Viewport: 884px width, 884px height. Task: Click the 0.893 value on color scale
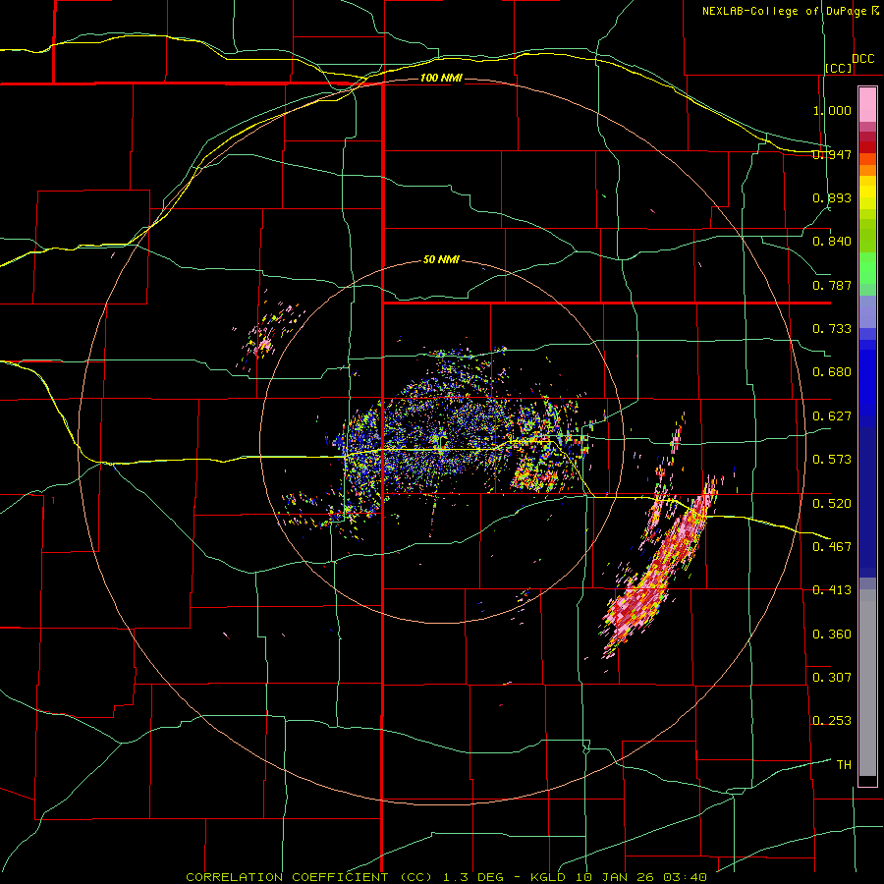click(x=832, y=197)
